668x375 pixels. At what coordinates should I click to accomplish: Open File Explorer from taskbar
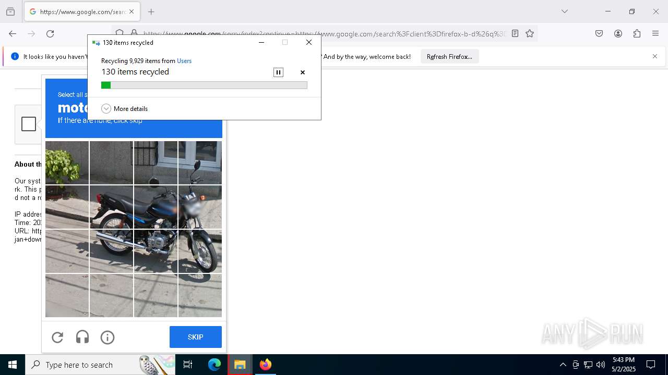pos(240,365)
